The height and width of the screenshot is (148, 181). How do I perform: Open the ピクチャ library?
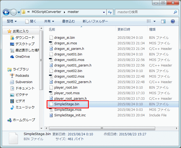(x=22, y=95)
